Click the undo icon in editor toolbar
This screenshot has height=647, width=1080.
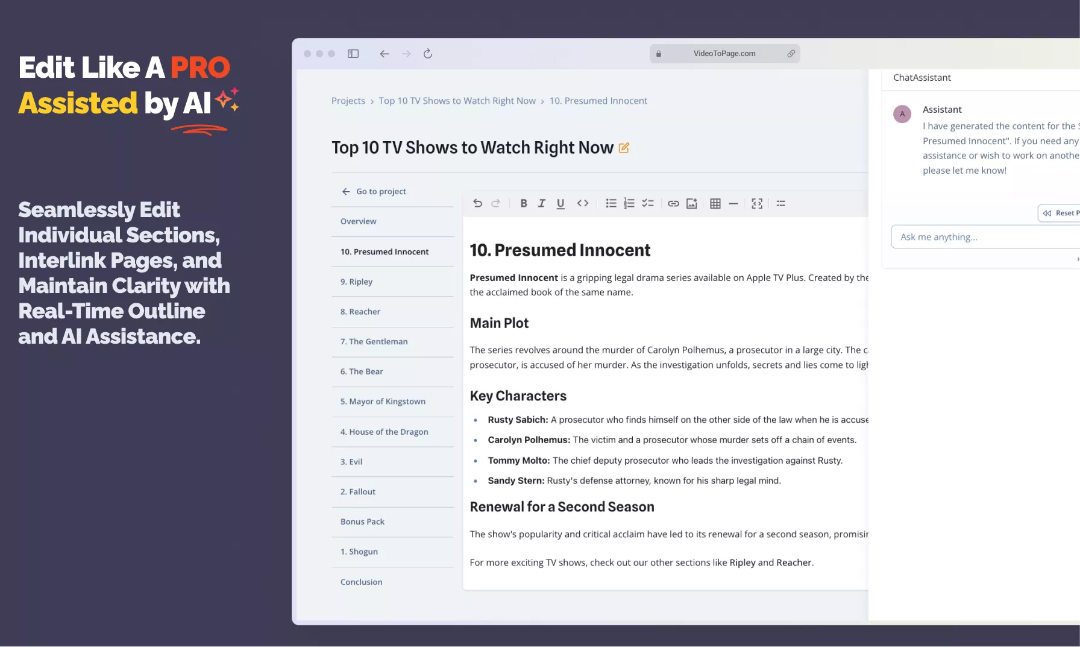(x=477, y=203)
